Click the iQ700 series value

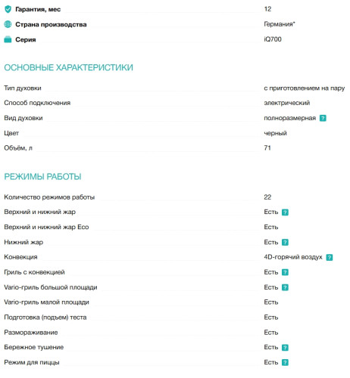coord(273,39)
